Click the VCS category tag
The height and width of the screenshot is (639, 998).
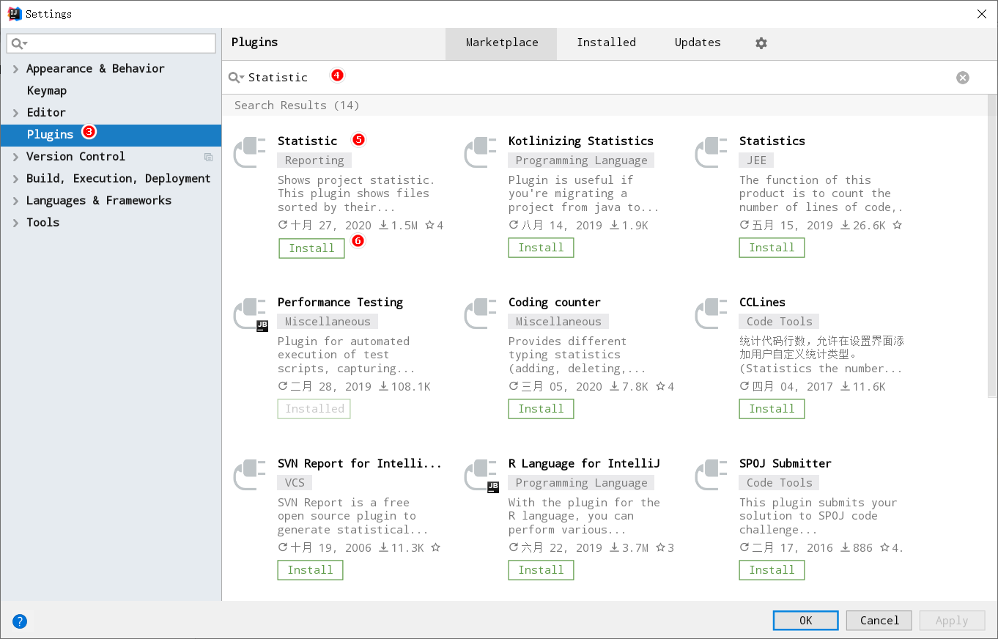click(x=295, y=483)
